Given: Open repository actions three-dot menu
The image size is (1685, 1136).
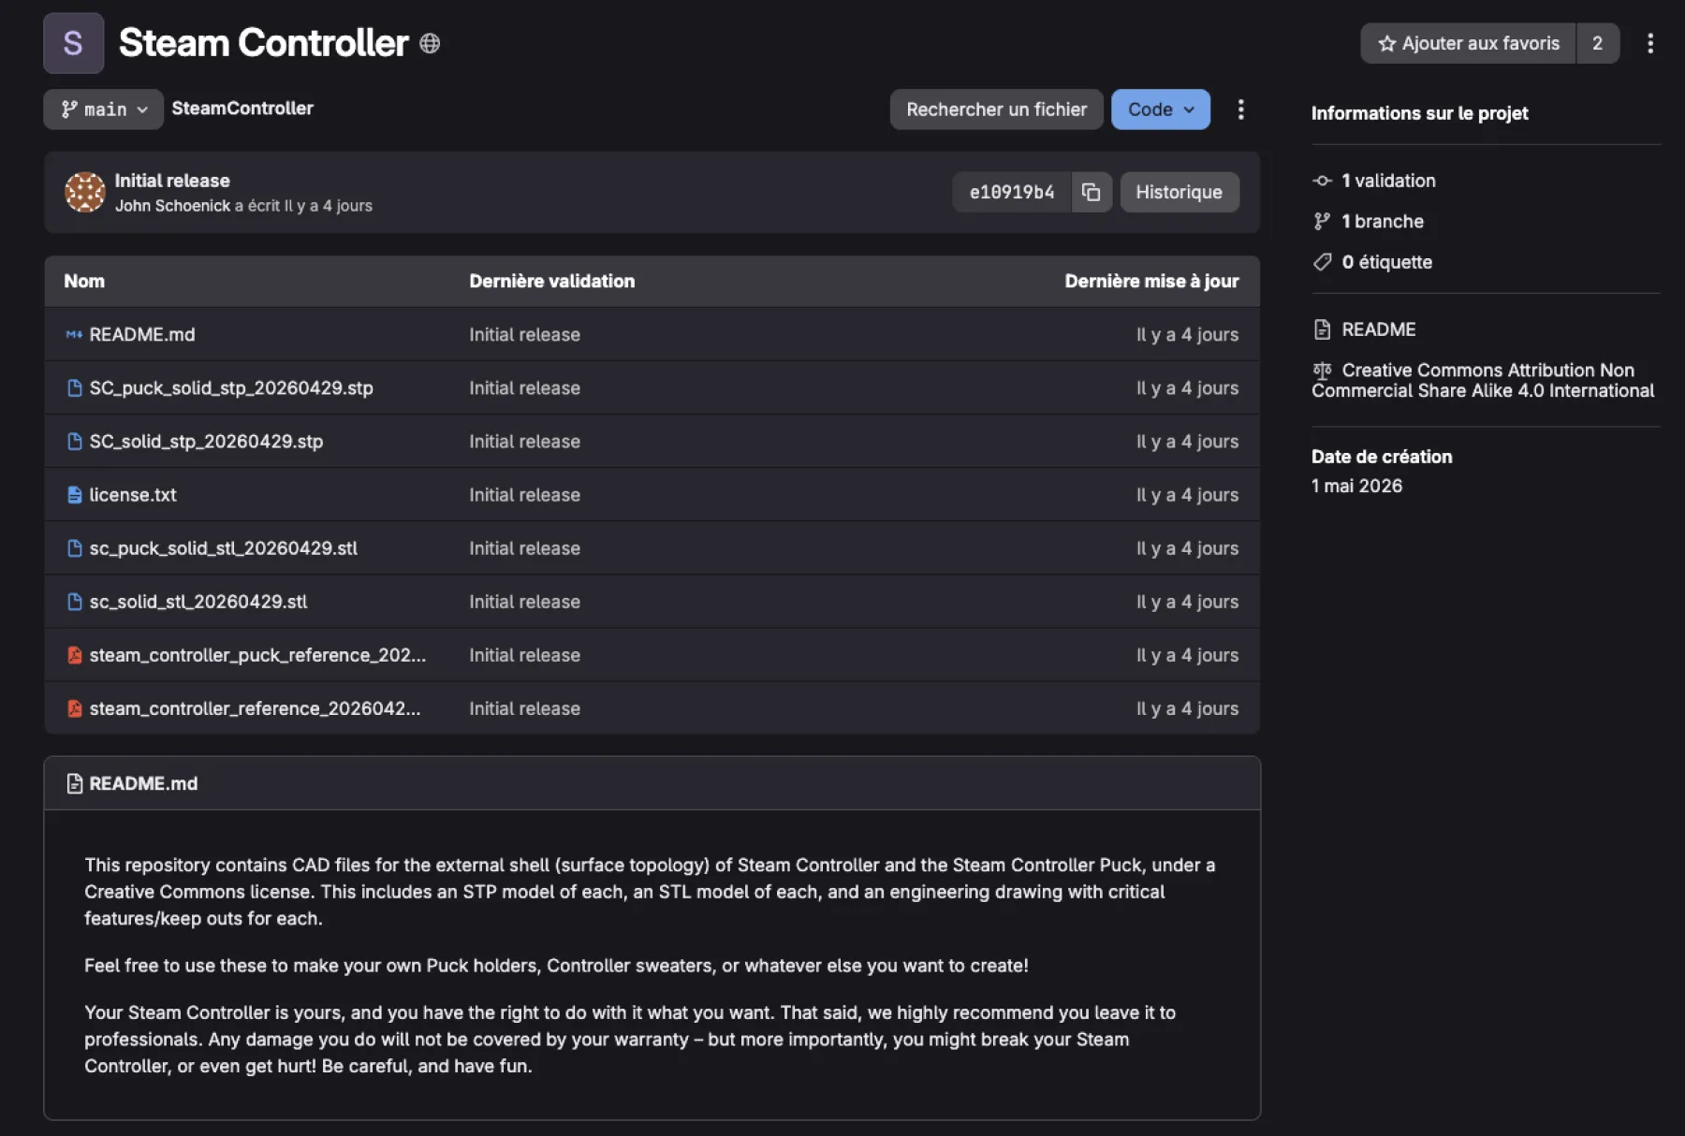Looking at the screenshot, I should pos(1240,109).
